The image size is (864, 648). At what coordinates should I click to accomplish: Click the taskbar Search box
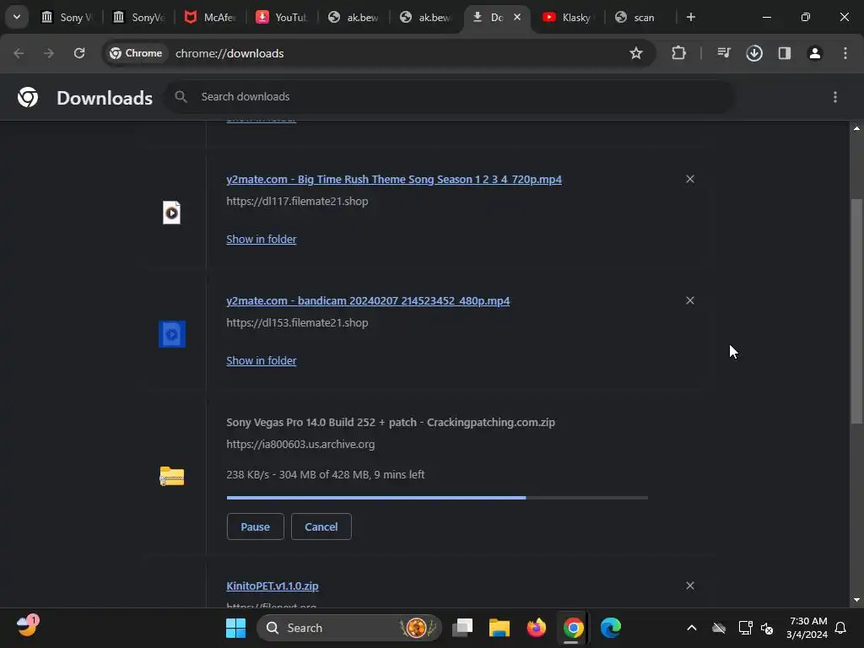(349, 628)
